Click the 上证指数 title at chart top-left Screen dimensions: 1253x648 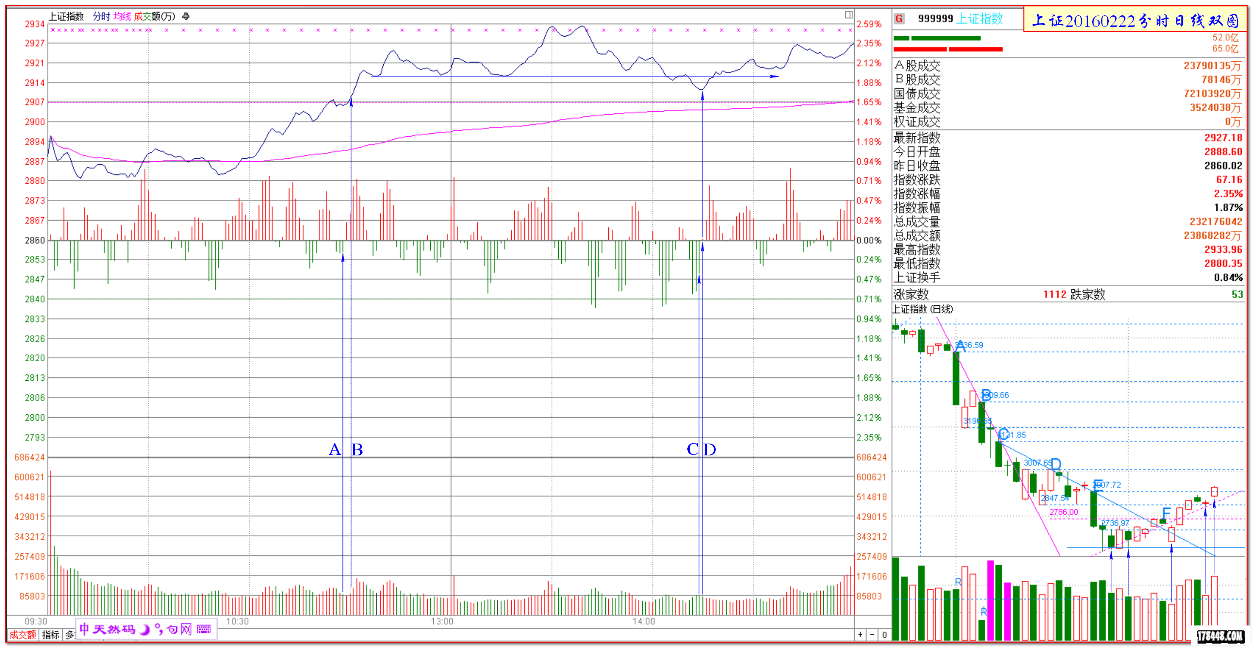66,17
